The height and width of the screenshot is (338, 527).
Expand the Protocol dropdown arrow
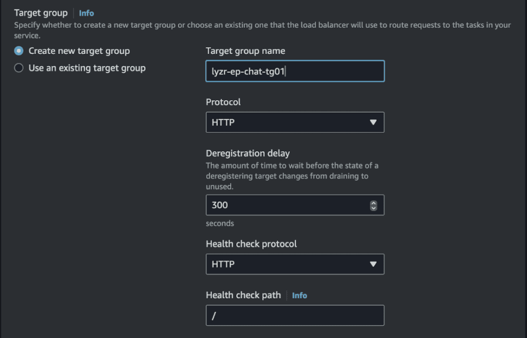(373, 122)
